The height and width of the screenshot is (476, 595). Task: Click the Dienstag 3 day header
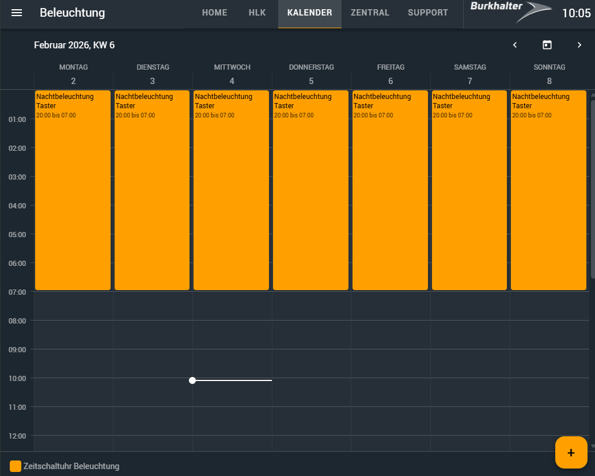point(153,75)
